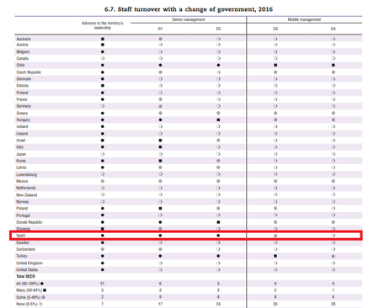Screen dimensions: 379x308
Task: Click the value 21 in the All row
Action: click(103, 284)
